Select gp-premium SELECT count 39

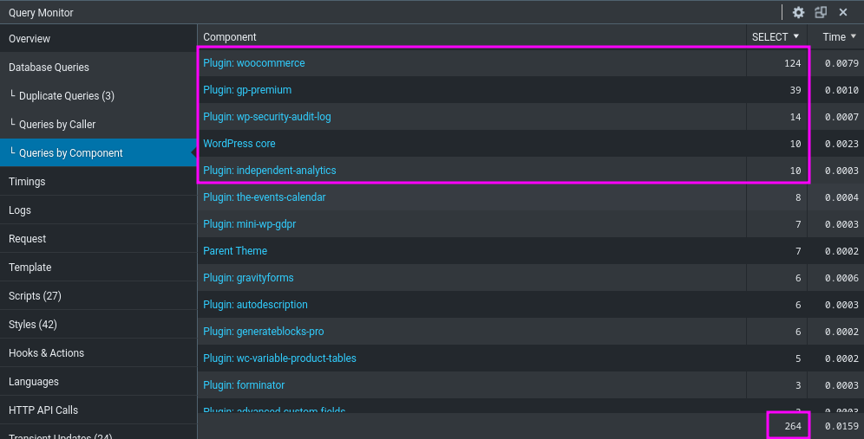click(795, 90)
